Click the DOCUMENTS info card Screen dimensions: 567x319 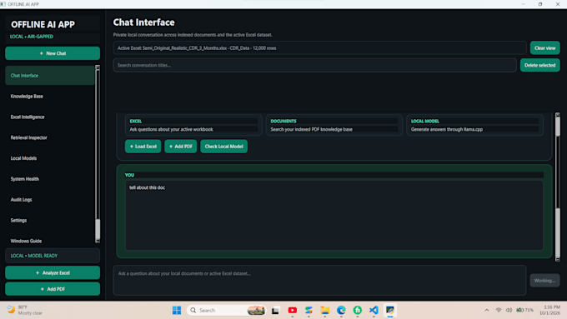(x=334, y=126)
